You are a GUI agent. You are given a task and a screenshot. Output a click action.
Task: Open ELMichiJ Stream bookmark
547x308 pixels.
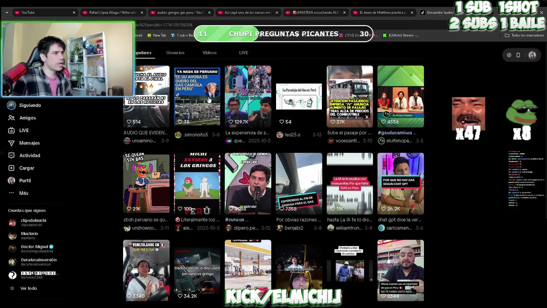pyautogui.click(x=400, y=36)
